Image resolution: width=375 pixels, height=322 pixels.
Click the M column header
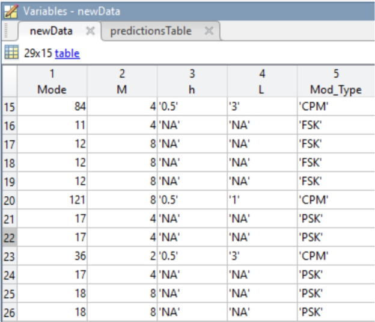(122, 82)
